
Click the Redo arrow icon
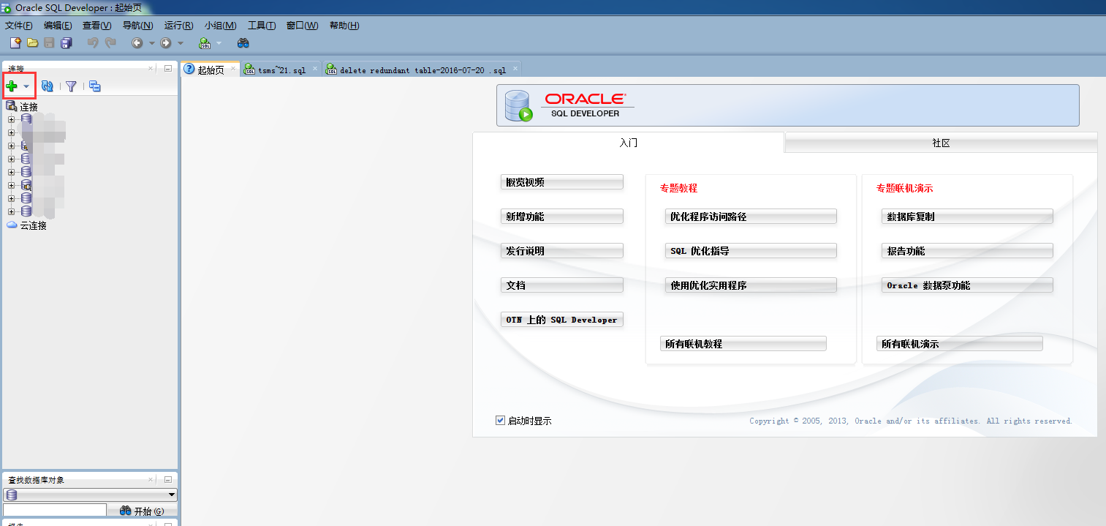110,43
